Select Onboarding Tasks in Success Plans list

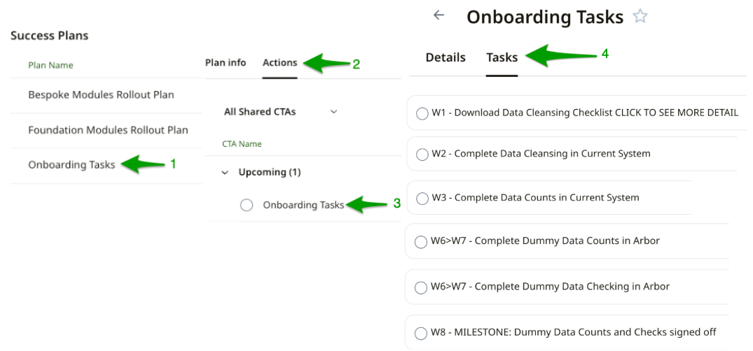point(71,165)
